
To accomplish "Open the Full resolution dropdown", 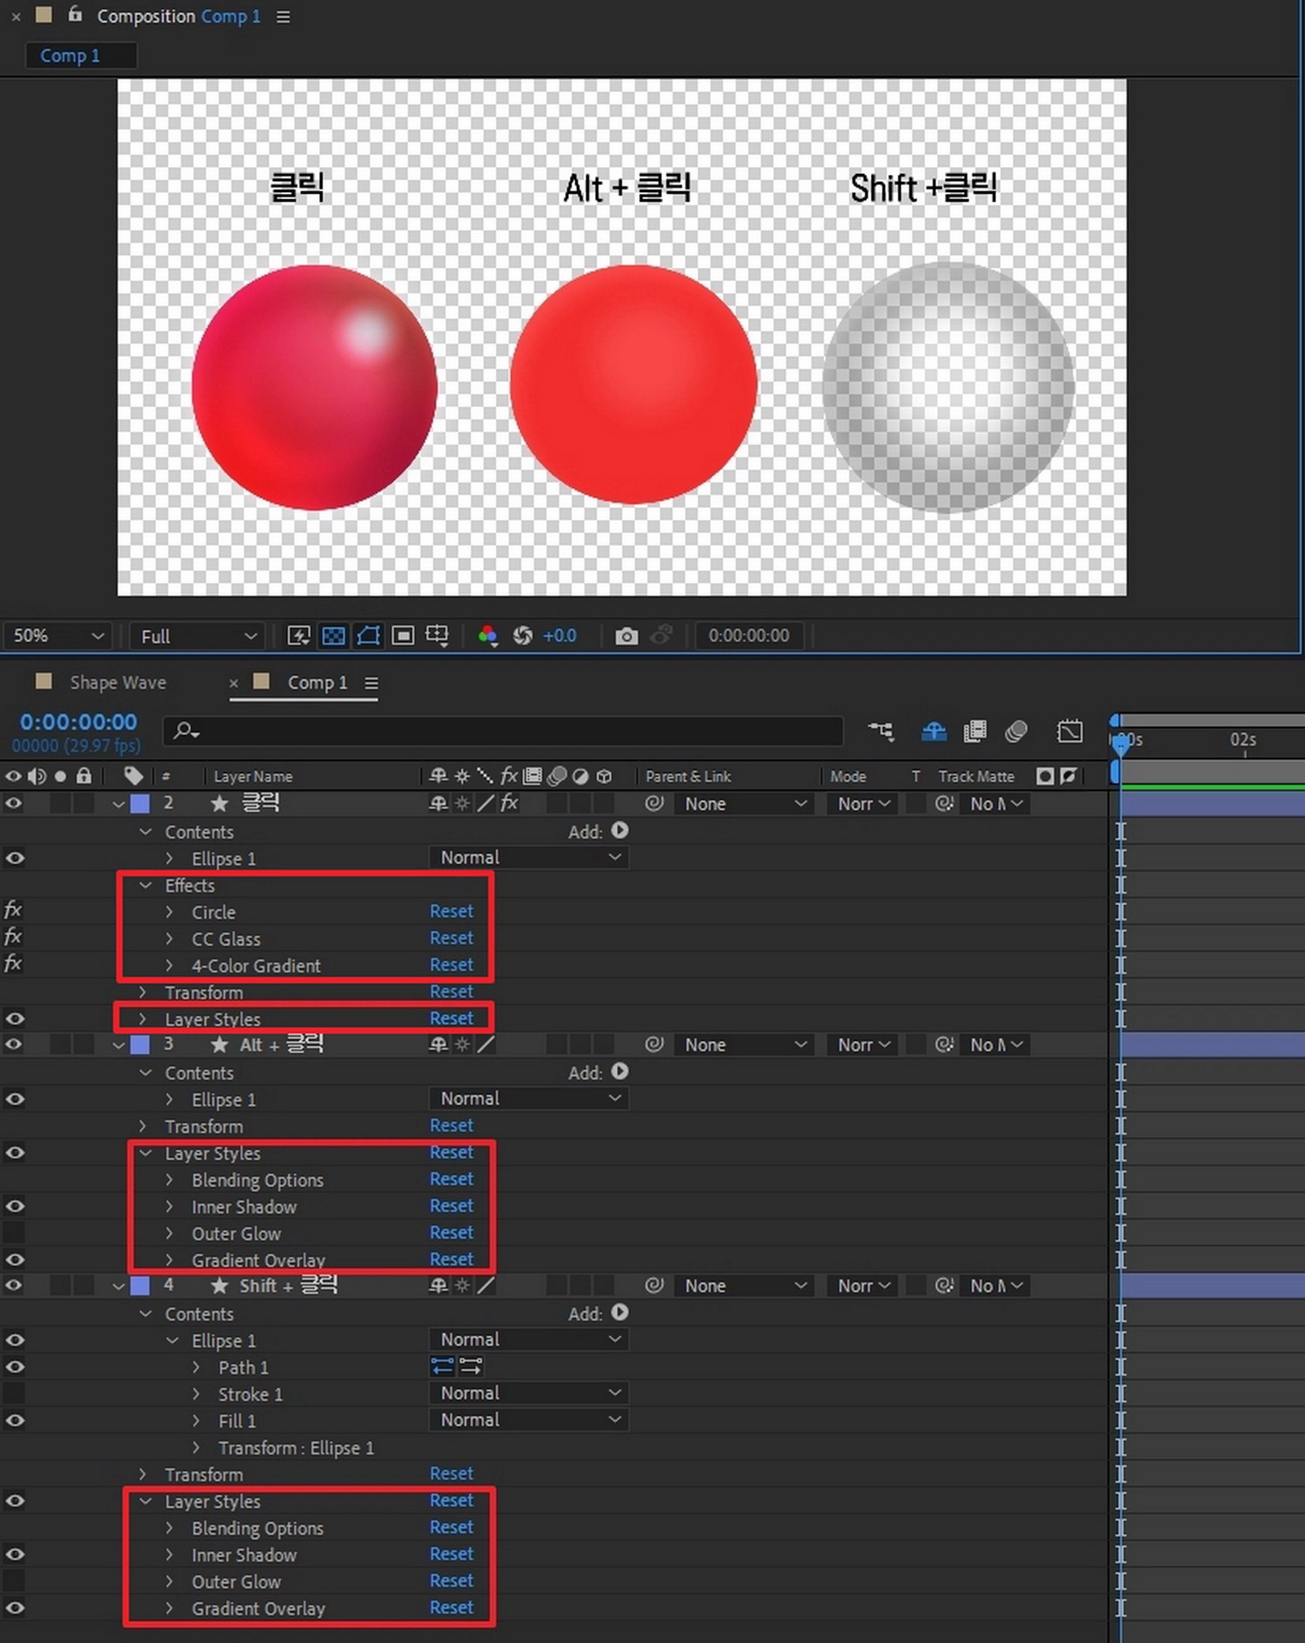I will pos(198,636).
